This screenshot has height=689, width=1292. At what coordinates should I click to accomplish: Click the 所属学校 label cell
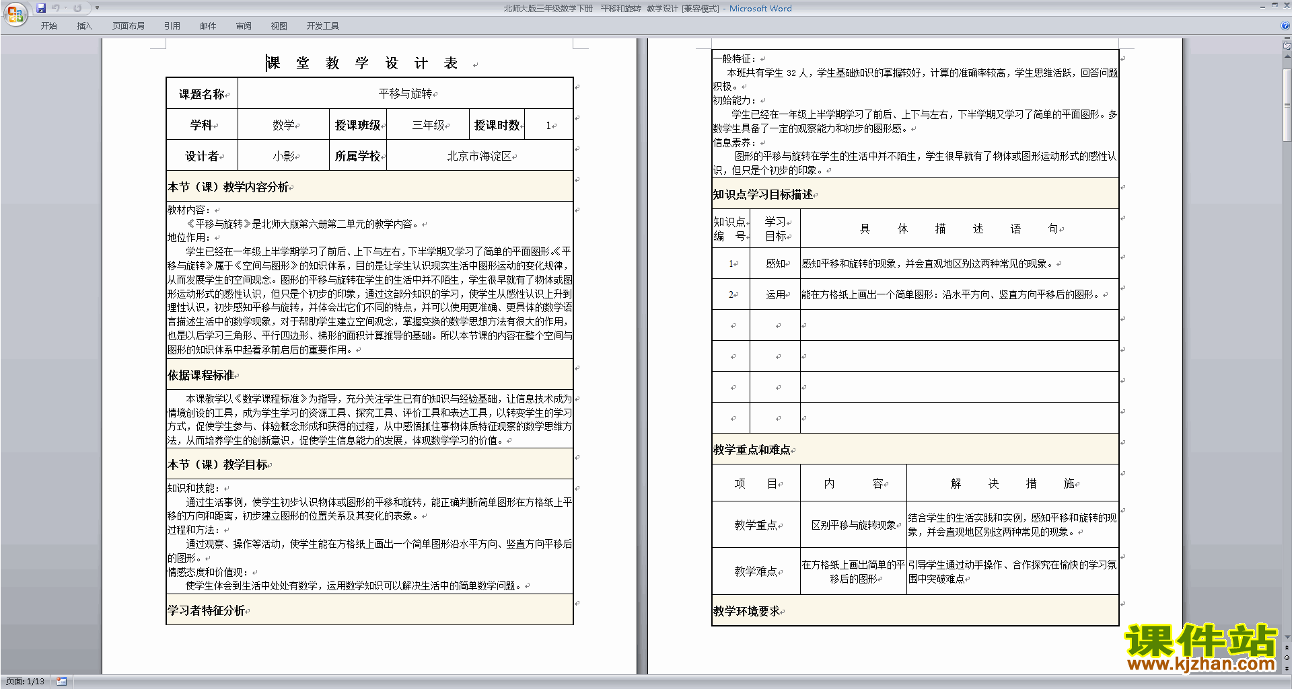[358, 156]
